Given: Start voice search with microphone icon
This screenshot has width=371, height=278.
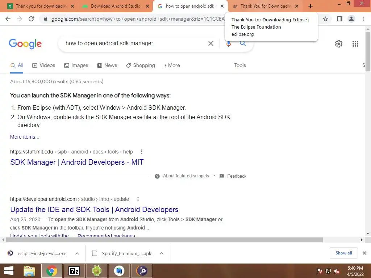Looking at the screenshot, I should tap(228, 44).
